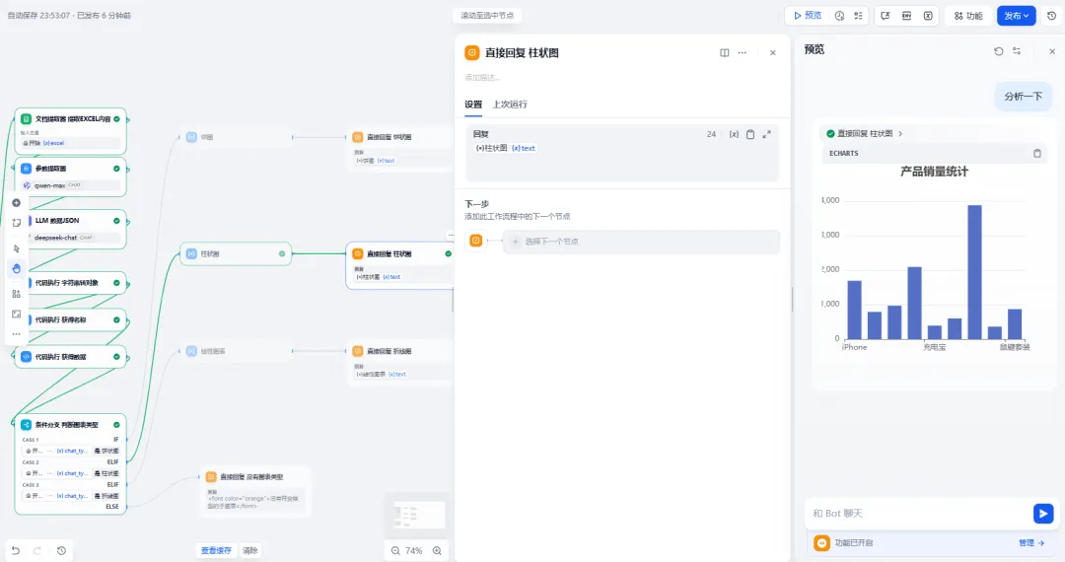Toggle the node panel layout icon
1065x562 pixels.
click(x=724, y=53)
